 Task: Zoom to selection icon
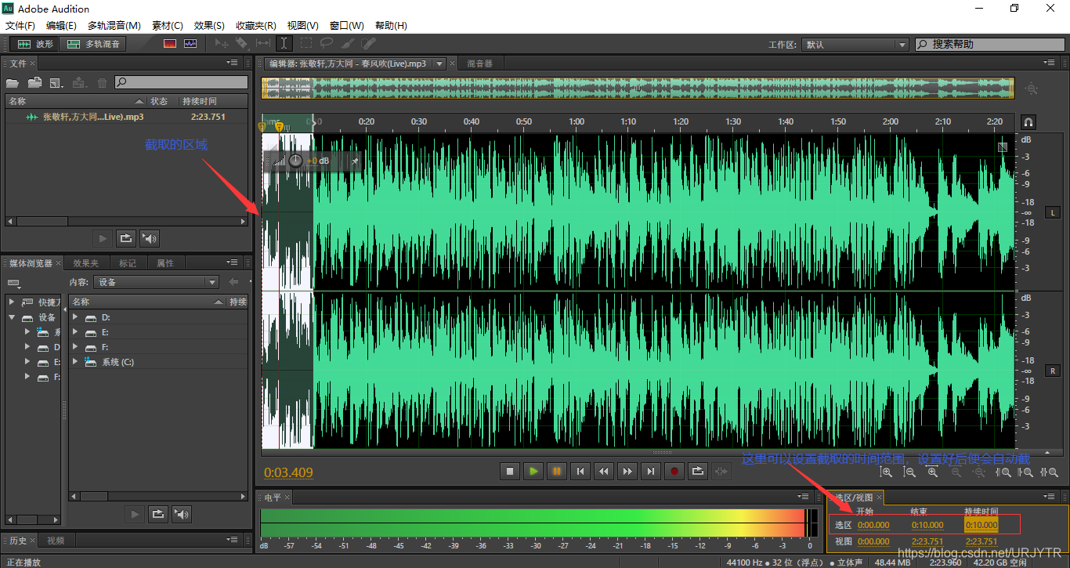[x=1048, y=472]
